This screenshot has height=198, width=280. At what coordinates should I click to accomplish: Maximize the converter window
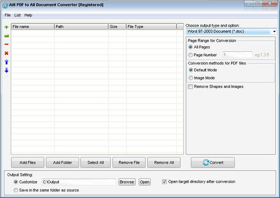(258, 3)
